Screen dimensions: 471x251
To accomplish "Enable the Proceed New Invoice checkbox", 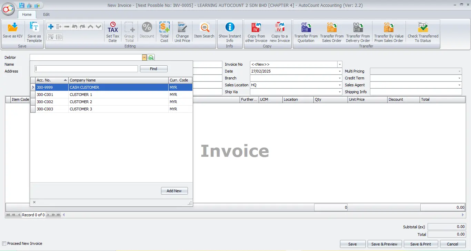I will point(4,243).
